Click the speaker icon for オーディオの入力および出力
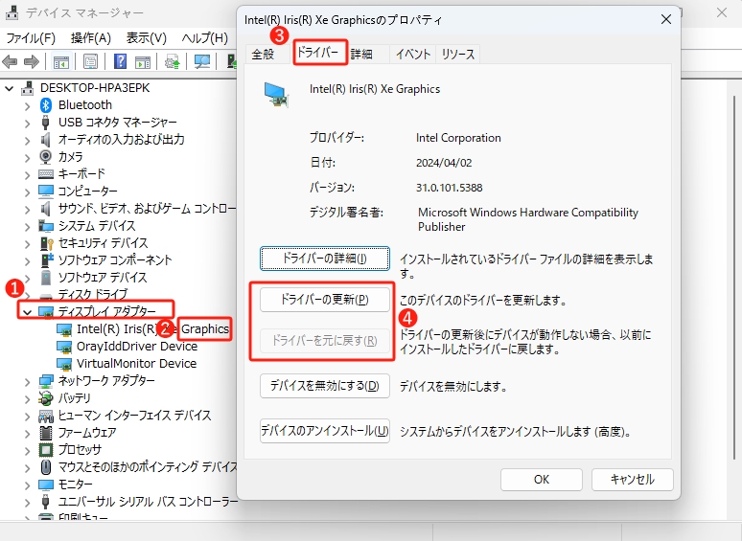The height and width of the screenshot is (541, 742). (45, 140)
